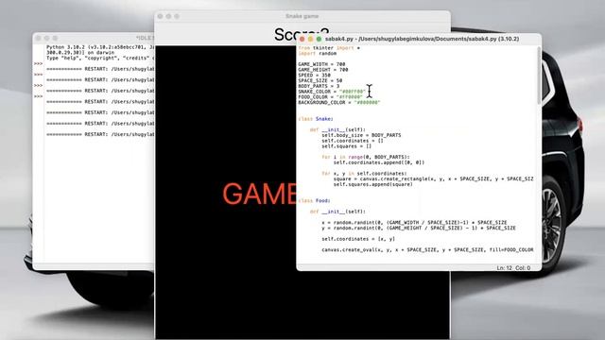Click the BACKGROUND_COLOR hex value
The height and width of the screenshot is (340, 605).
click(x=368, y=103)
